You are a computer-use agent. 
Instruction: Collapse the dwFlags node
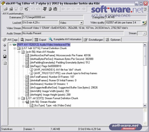[23, 66]
